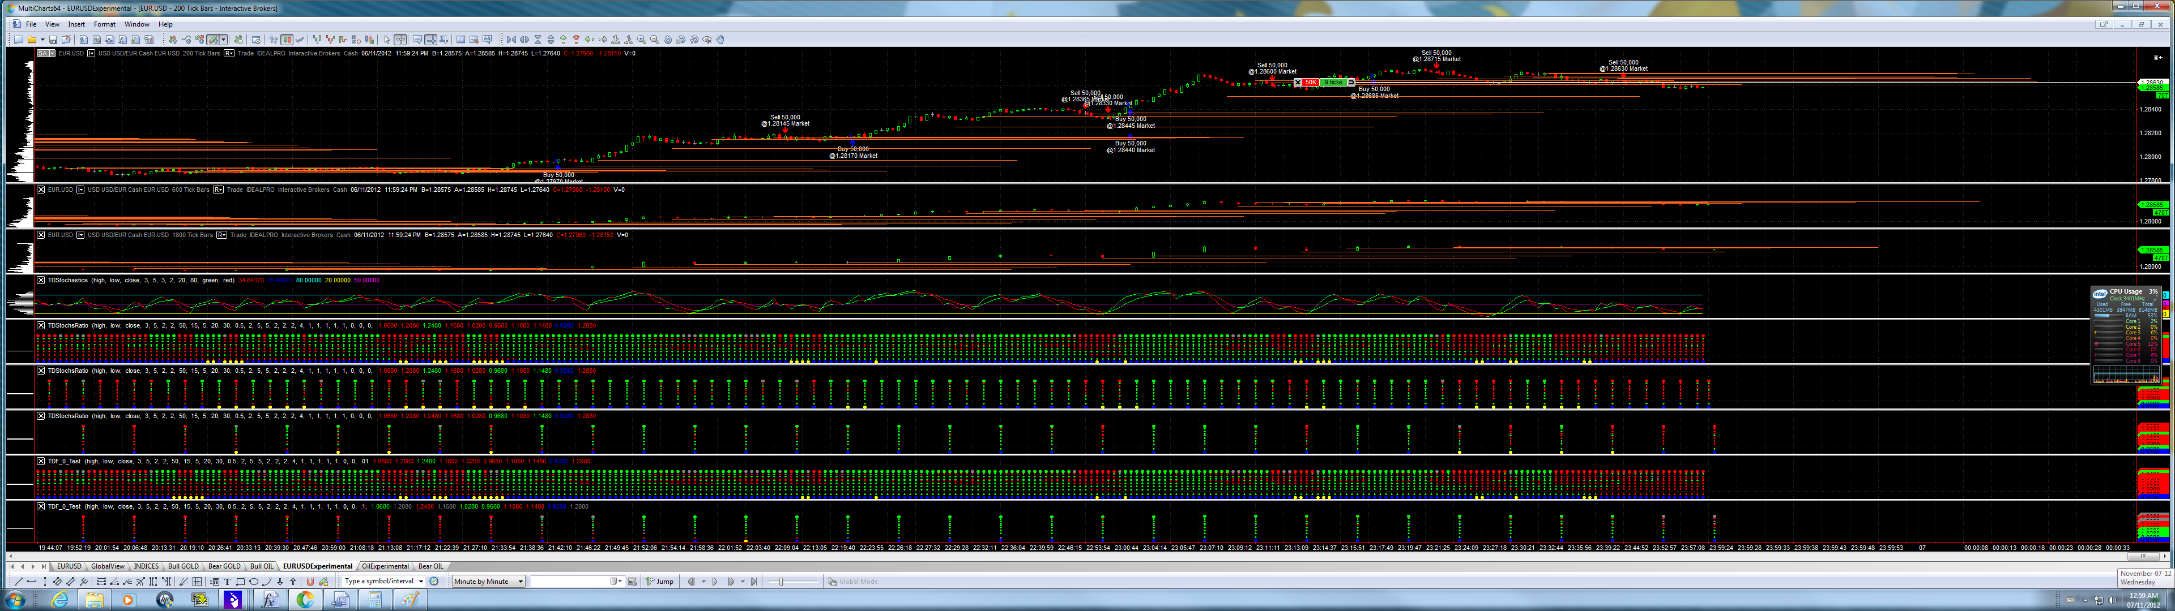Go to the first workspace tab arrow
Screen dimensions: 2175x611
[12, 566]
